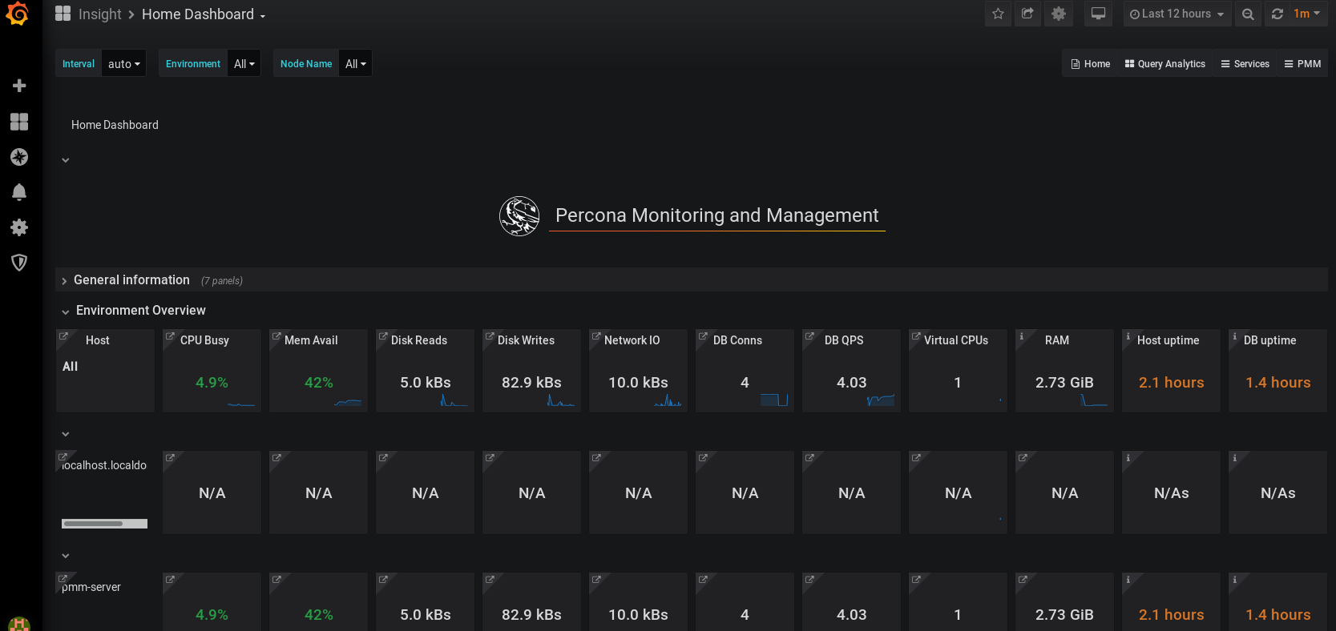
Task: Open the PMM menu
Action: [1302, 64]
